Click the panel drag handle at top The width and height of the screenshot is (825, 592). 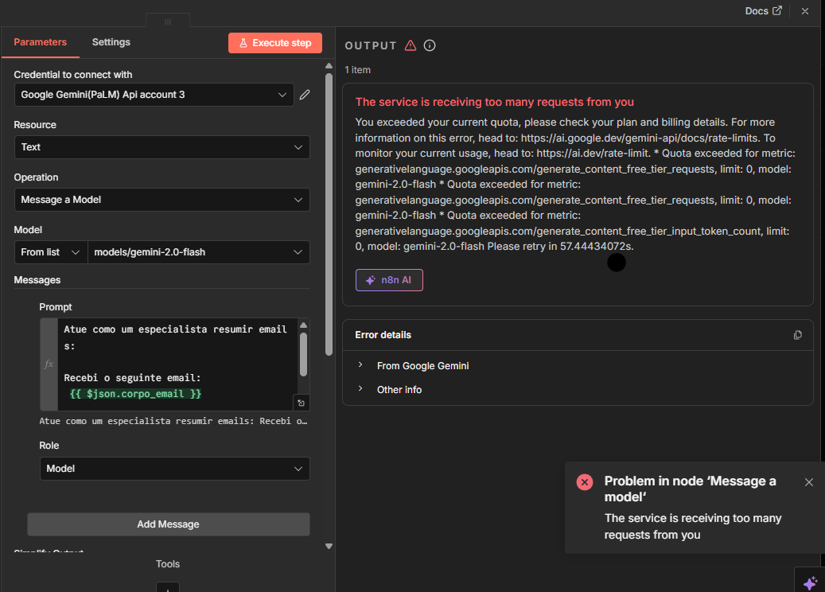(x=168, y=21)
